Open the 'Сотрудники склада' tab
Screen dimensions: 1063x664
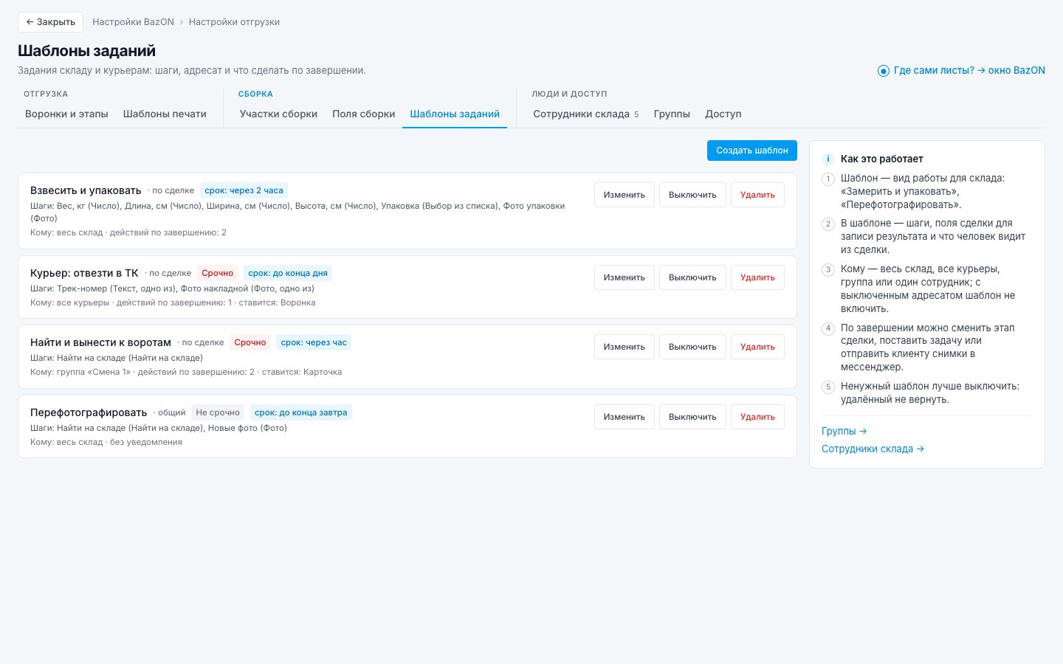pyautogui.click(x=585, y=114)
